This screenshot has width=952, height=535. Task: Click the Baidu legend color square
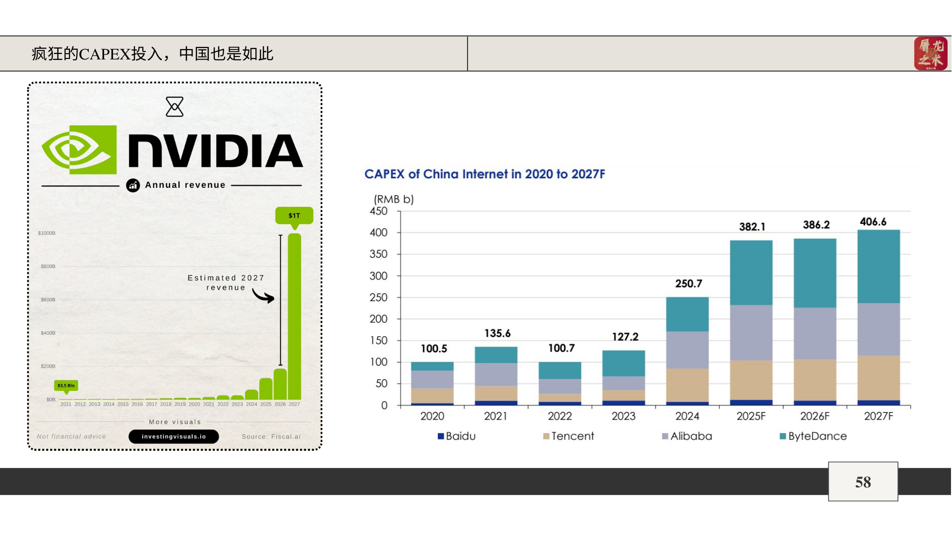click(440, 436)
